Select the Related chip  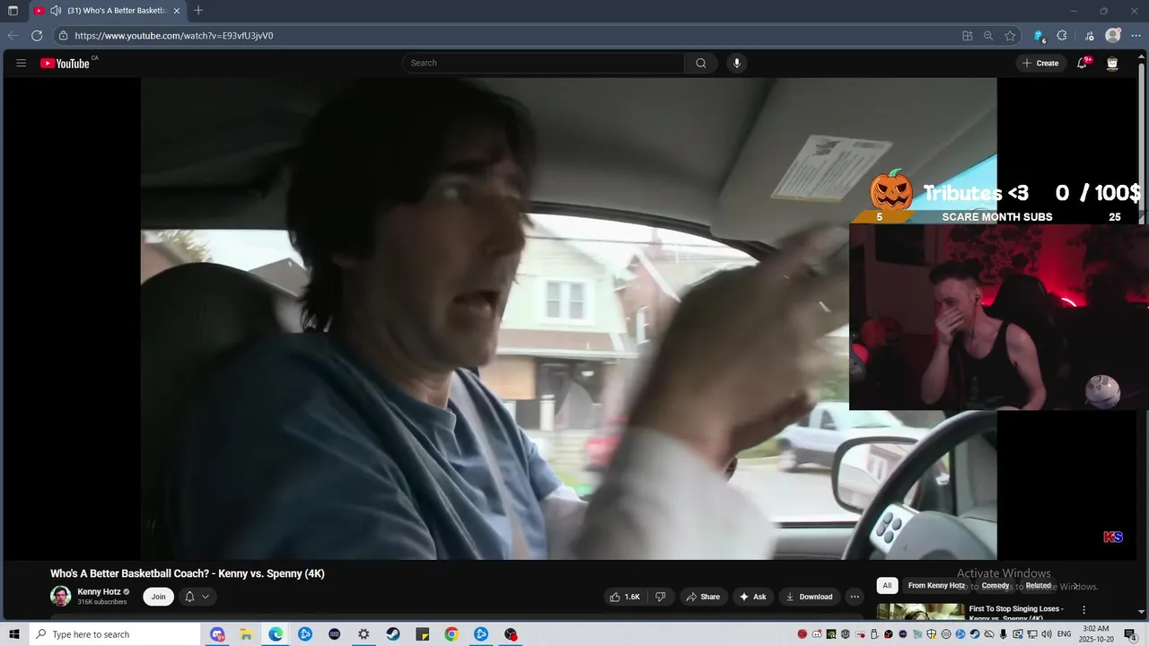pos(1038,586)
